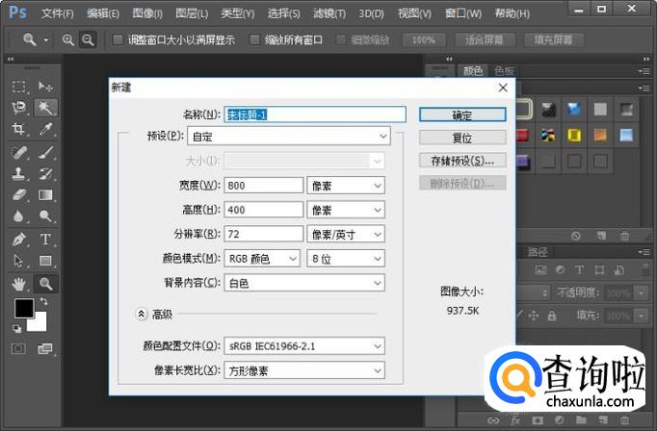657x431 pixels.
Task: Select the History Brush tool
Action: tap(45, 174)
